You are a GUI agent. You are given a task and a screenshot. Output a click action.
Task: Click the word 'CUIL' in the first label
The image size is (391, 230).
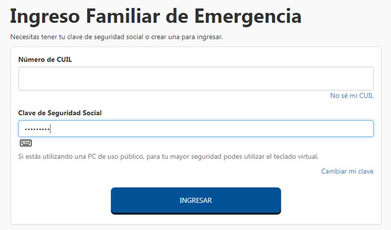pos(64,59)
